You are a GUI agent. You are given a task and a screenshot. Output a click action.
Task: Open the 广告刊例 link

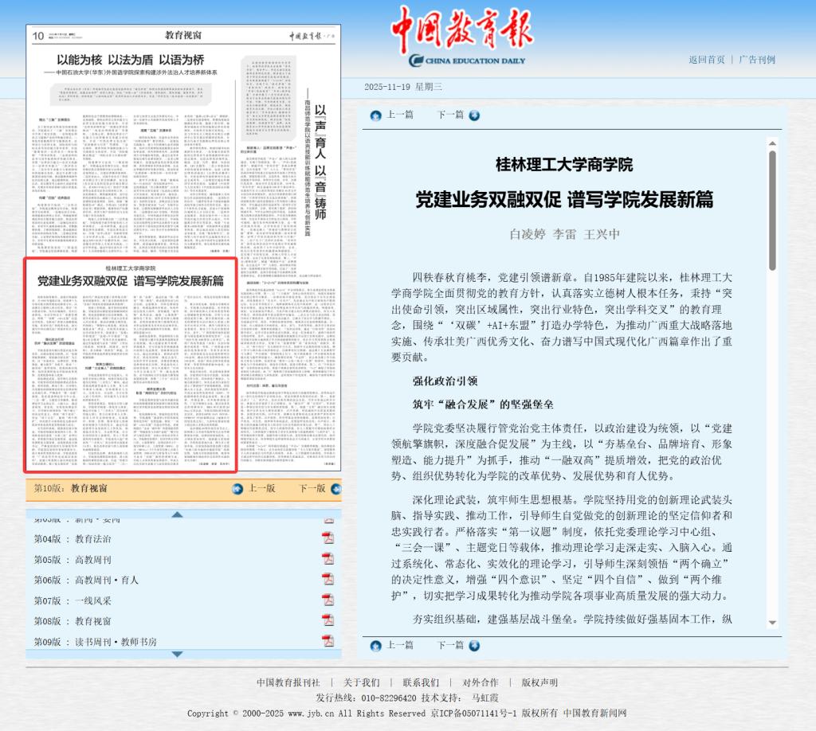coord(756,60)
